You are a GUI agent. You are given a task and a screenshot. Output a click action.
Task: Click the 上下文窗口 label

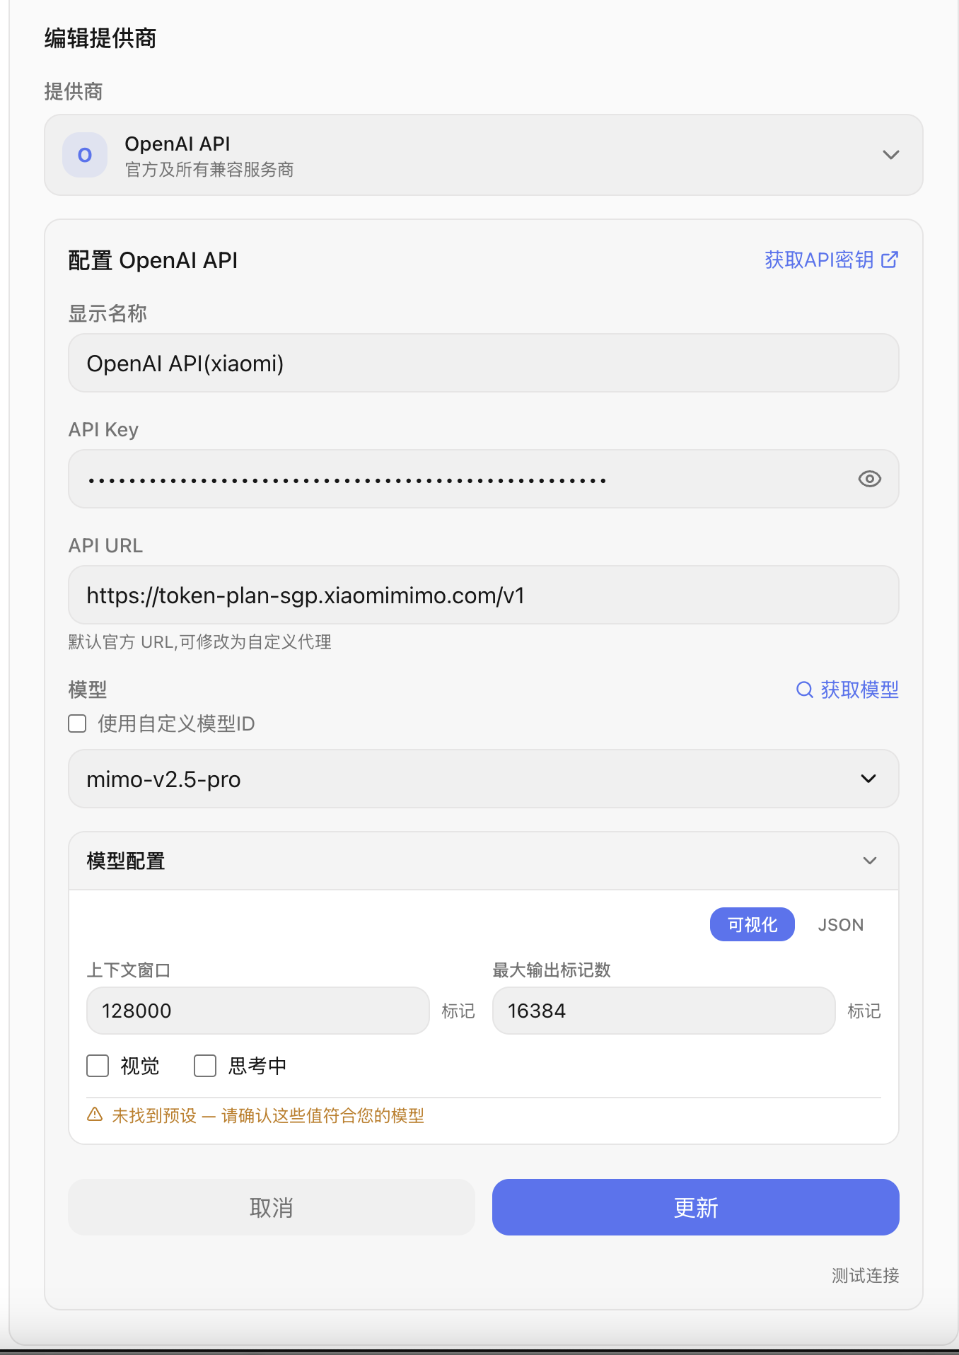tap(129, 970)
